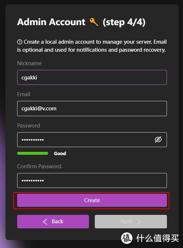This screenshot has height=248, width=183.
Task: Click the Email input with cgakki@v.com
Action: tap(92, 109)
